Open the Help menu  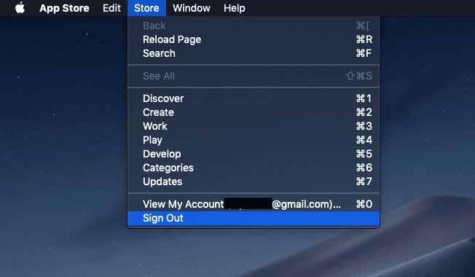(234, 8)
